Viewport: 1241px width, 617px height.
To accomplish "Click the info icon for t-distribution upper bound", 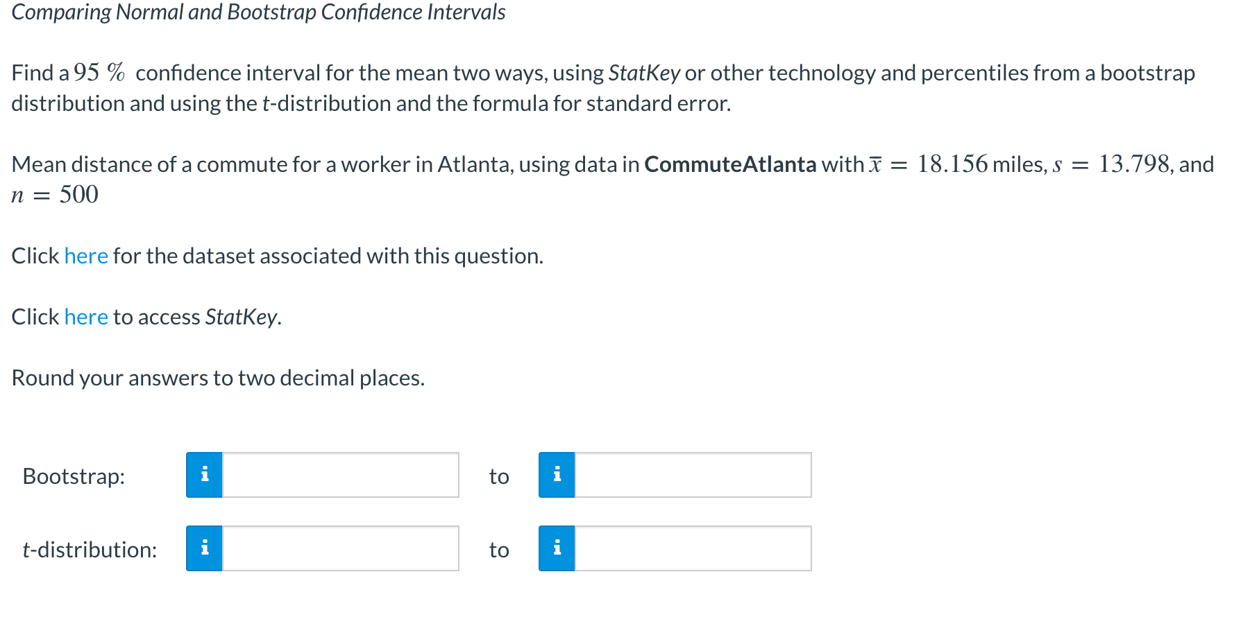I will tap(557, 549).
